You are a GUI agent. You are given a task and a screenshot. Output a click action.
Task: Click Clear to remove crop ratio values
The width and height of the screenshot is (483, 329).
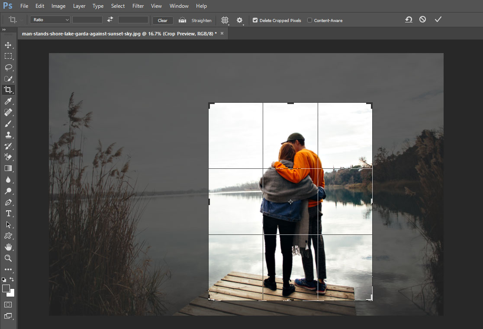pyautogui.click(x=162, y=20)
